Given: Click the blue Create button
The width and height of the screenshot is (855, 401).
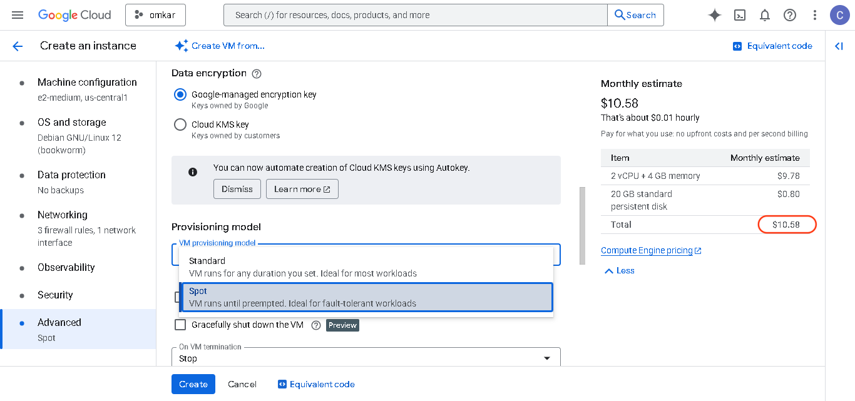Looking at the screenshot, I should pyautogui.click(x=193, y=384).
